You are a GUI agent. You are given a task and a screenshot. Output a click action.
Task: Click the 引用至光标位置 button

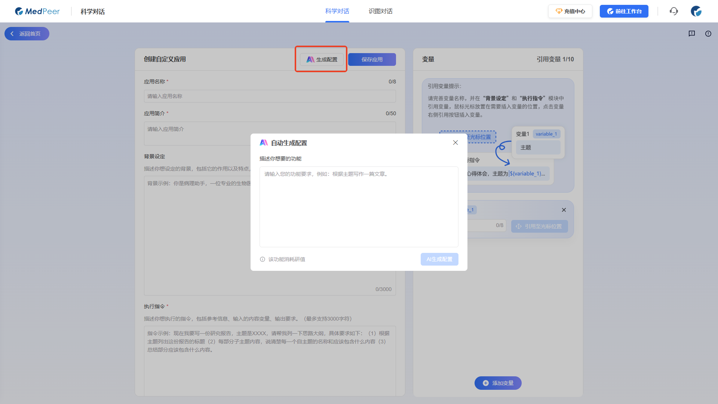[539, 226]
